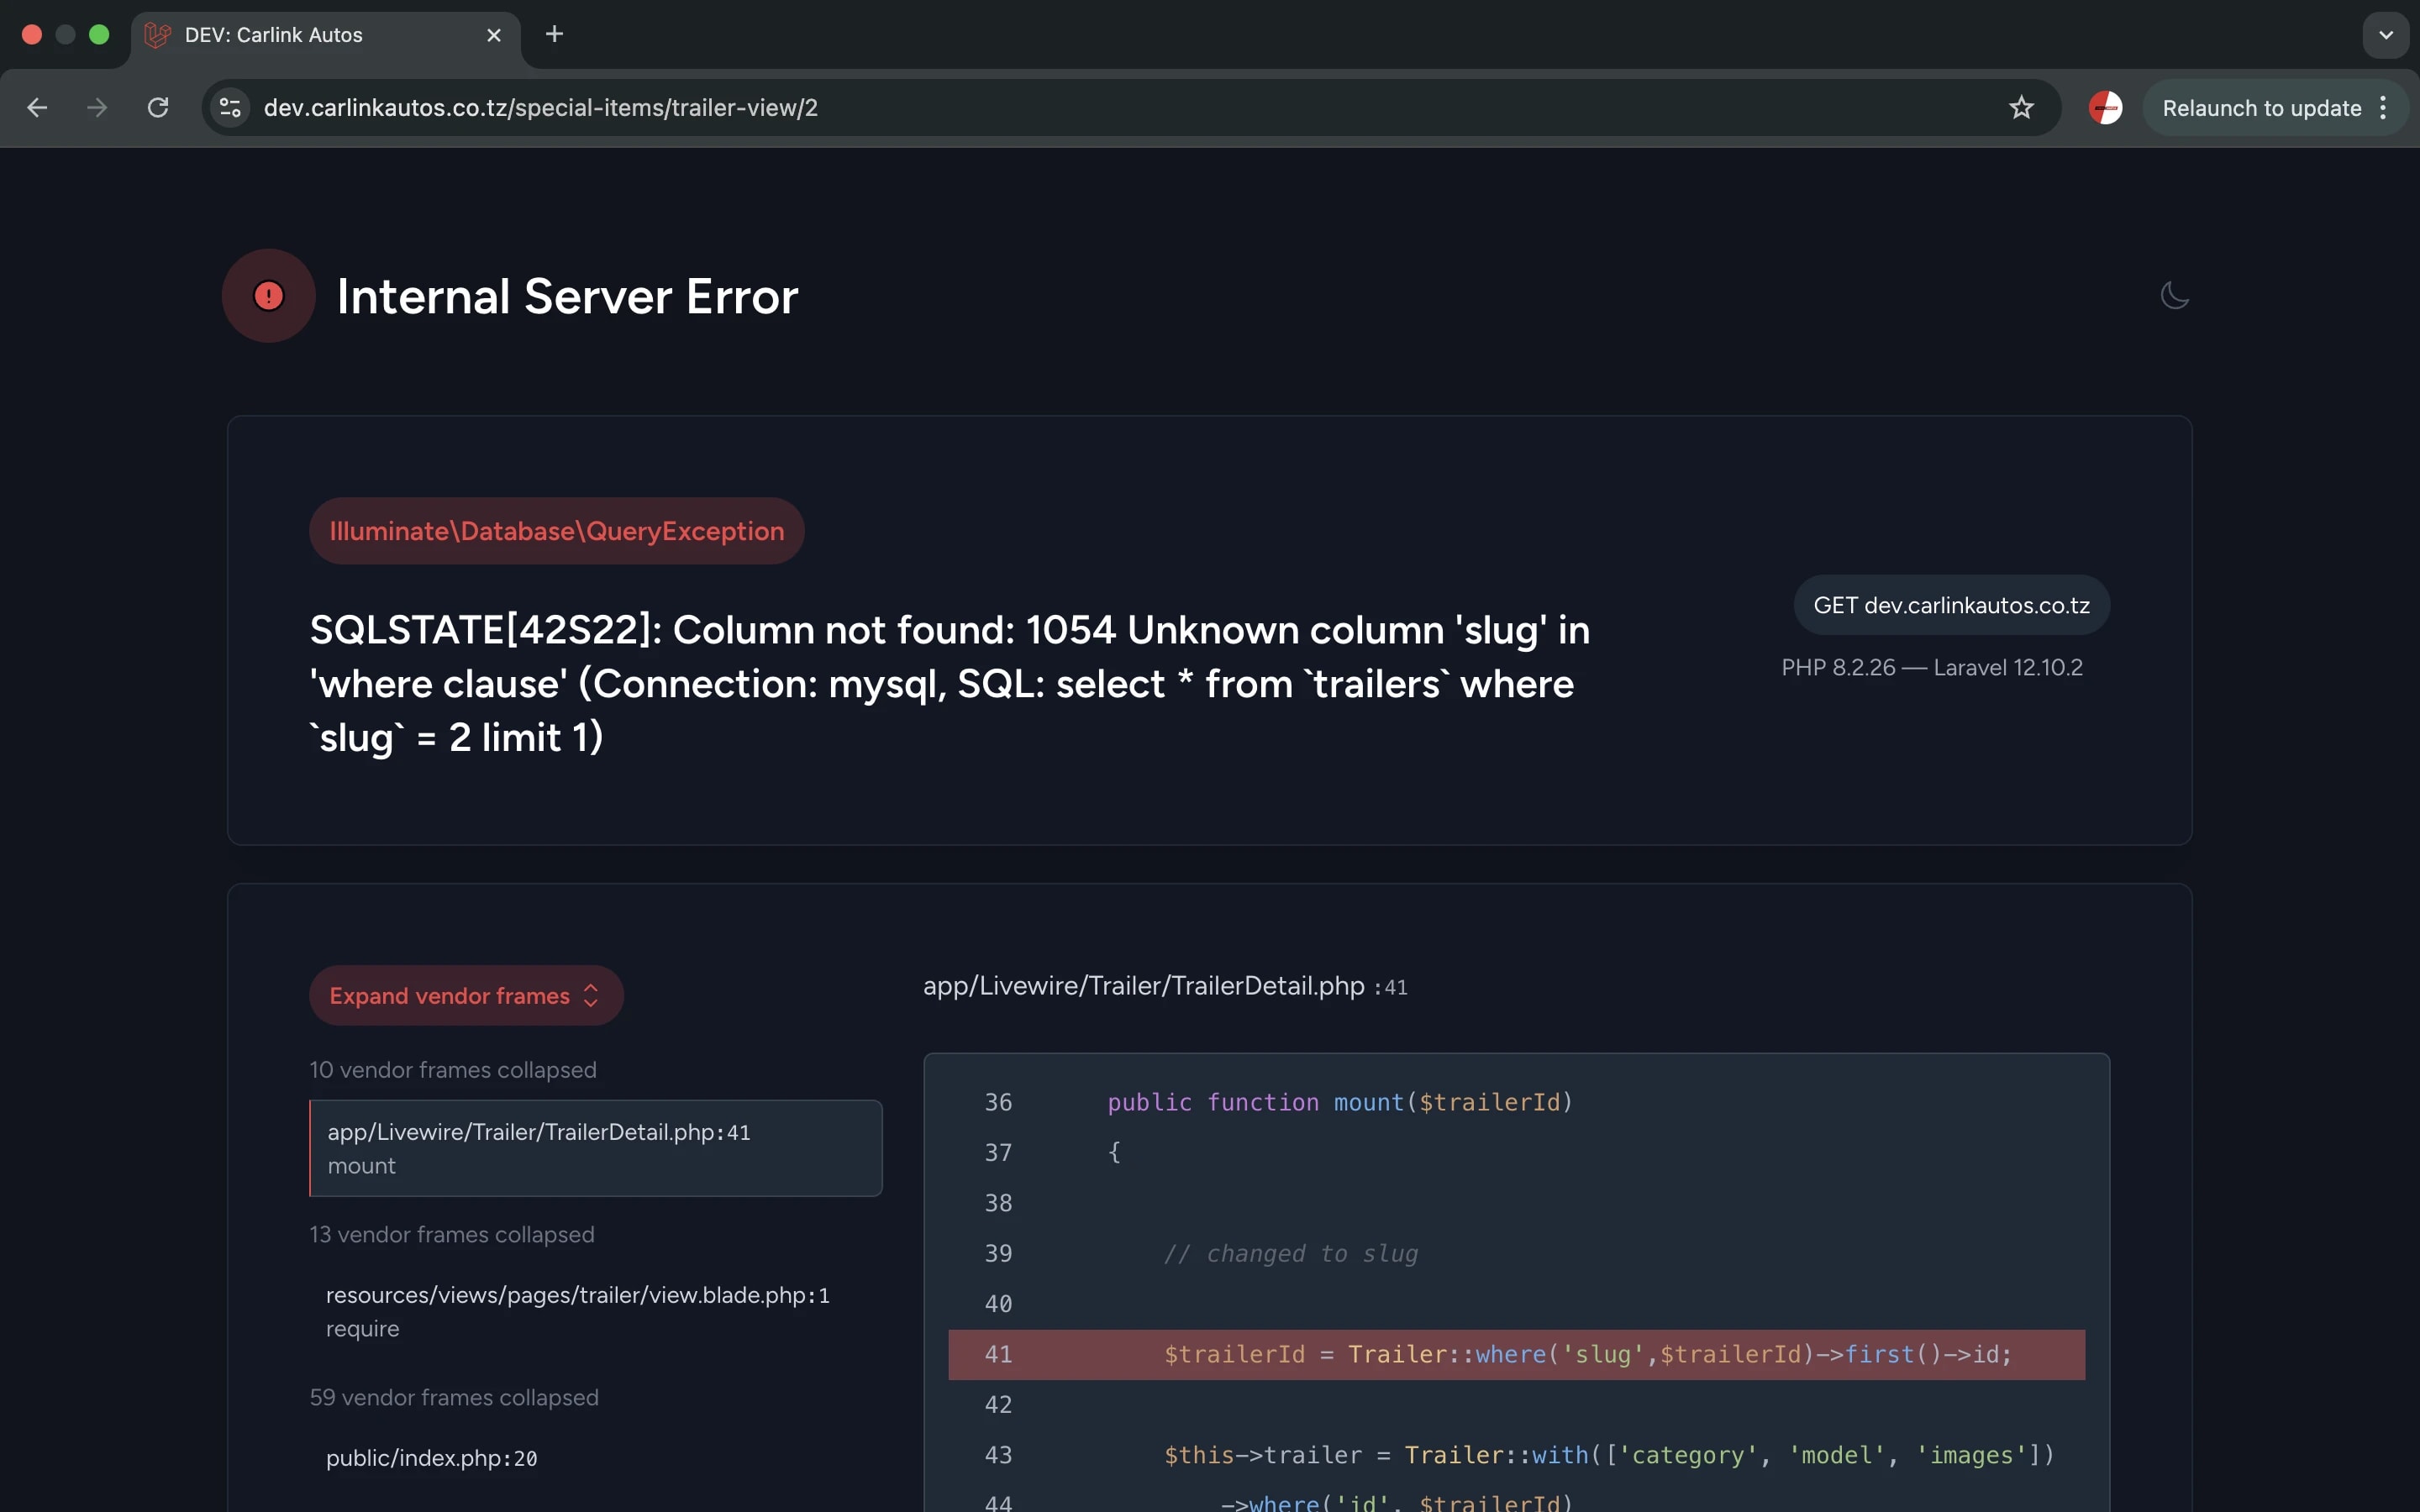The image size is (2420, 1512).
Task: Select the view.blade.php:1 require frame
Action: [x=578, y=1311]
